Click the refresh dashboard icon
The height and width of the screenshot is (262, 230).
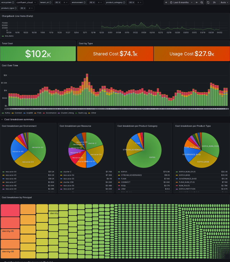click(x=208, y=3)
